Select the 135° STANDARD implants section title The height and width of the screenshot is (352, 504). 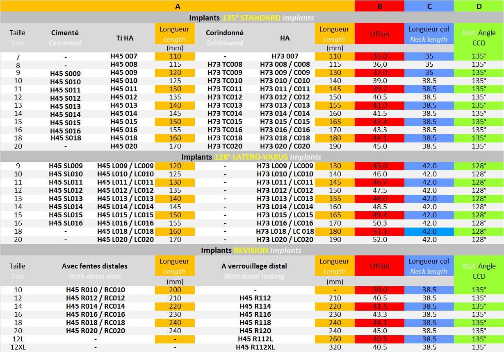(251, 18)
